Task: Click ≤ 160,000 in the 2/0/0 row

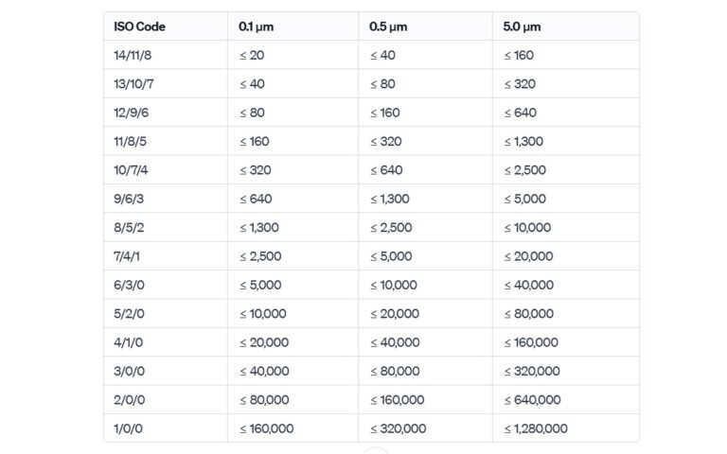Action: point(397,400)
